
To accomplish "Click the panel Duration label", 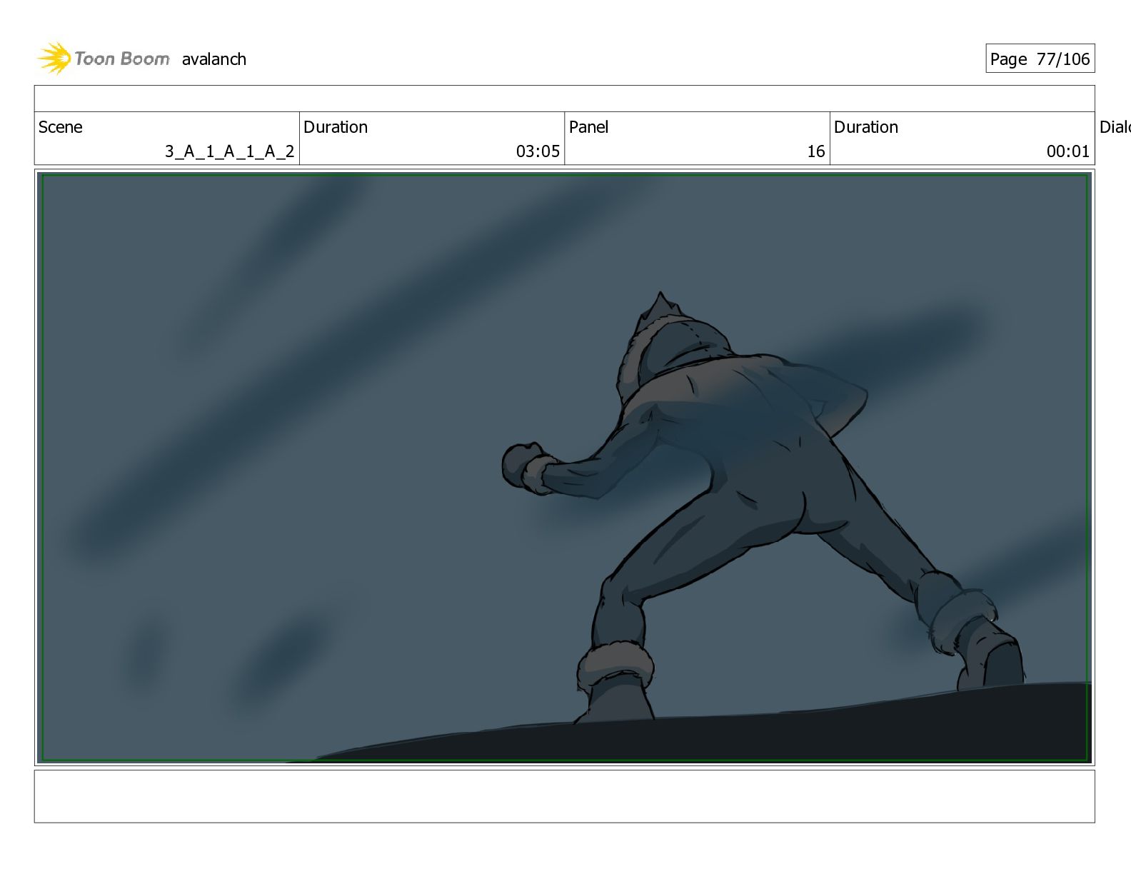I will point(866,127).
